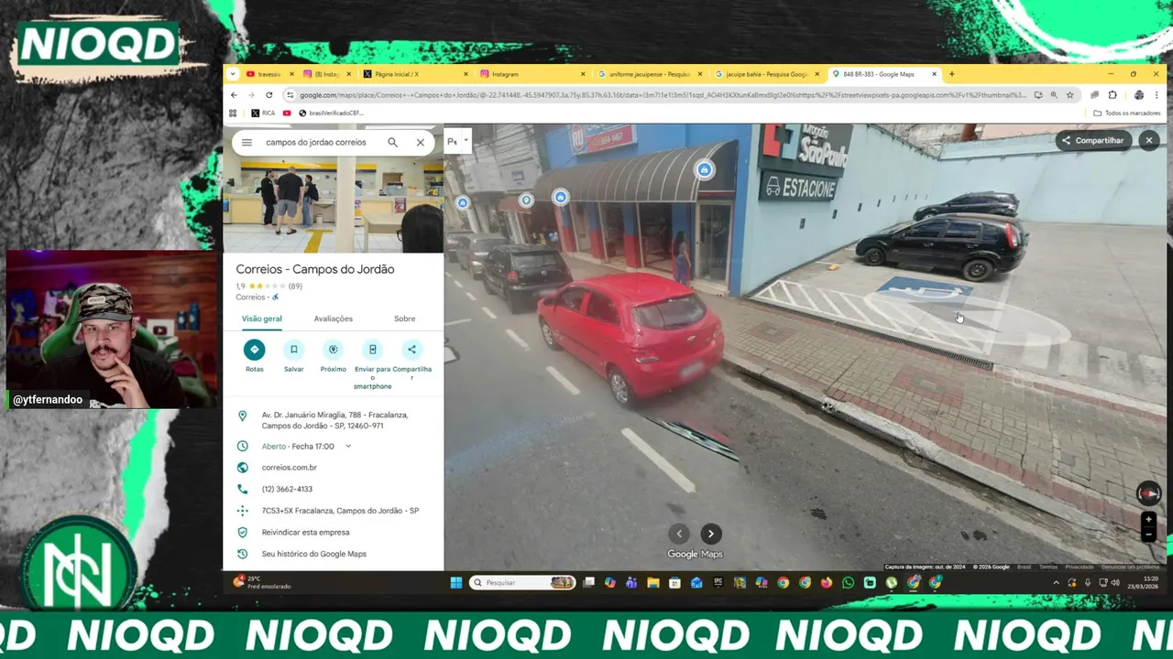Viewport: 1173px width, 659px height.
Task: Switch to the Avaliações tab
Action: click(x=333, y=319)
